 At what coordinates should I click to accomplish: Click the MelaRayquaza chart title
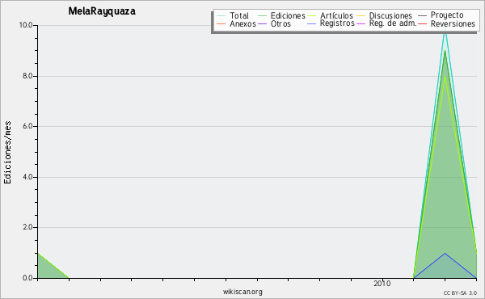click(102, 11)
